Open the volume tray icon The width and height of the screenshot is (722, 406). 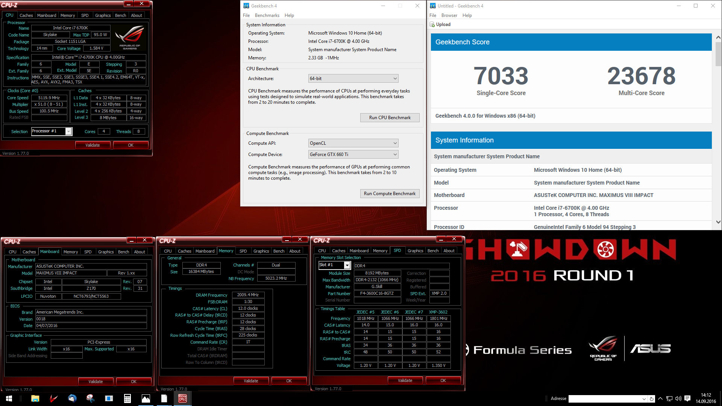pyautogui.click(x=678, y=399)
